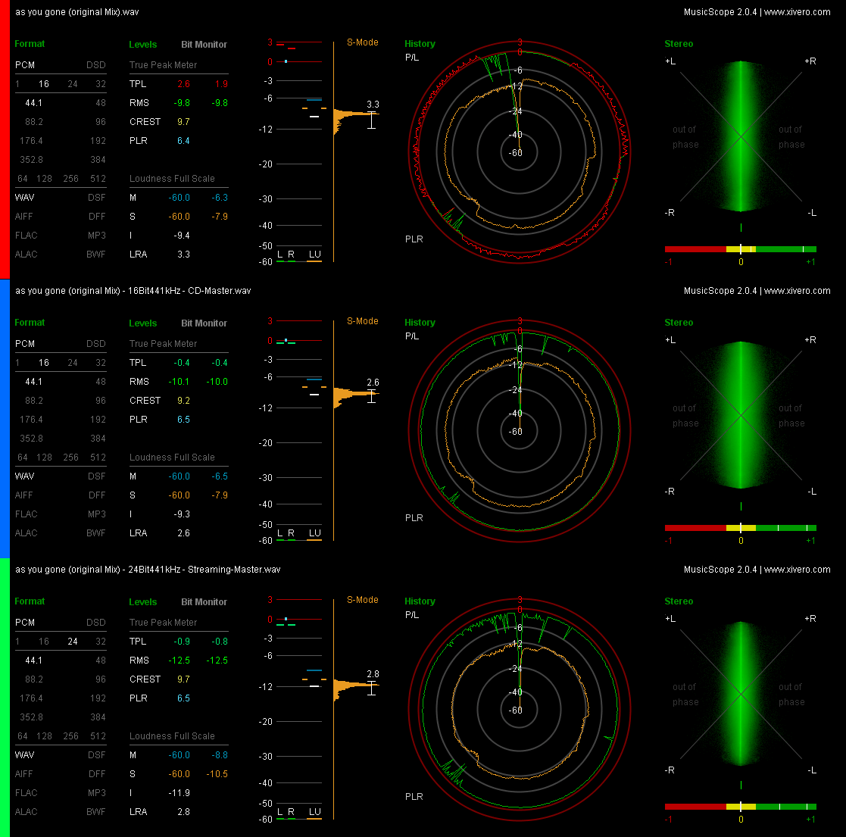Screen dimensions: 846x837
Task: Click the LRA label in CD-Master panel
Action: pyautogui.click(x=138, y=533)
